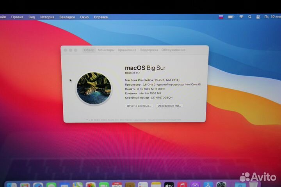Open App Store from the Dock
The height and width of the screenshot is (187, 281).
point(208,185)
